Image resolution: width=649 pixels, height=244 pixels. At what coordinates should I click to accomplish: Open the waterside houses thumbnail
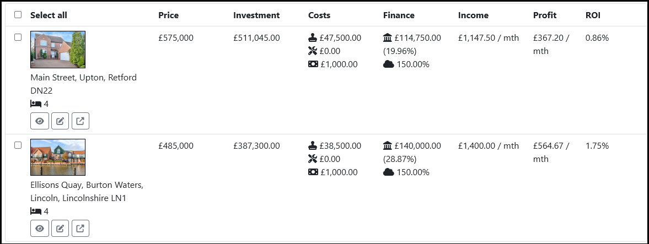[58, 157]
